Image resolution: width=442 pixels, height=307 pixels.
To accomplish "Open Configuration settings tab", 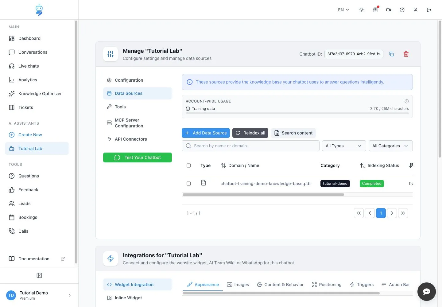I will click(x=138, y=80).
